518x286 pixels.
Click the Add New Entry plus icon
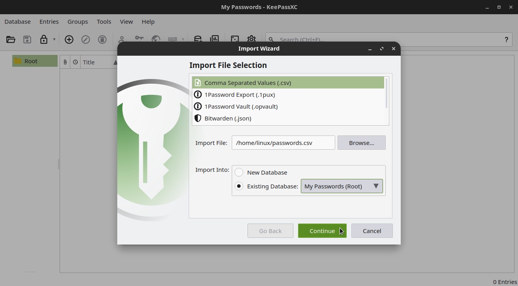(69, 40)
